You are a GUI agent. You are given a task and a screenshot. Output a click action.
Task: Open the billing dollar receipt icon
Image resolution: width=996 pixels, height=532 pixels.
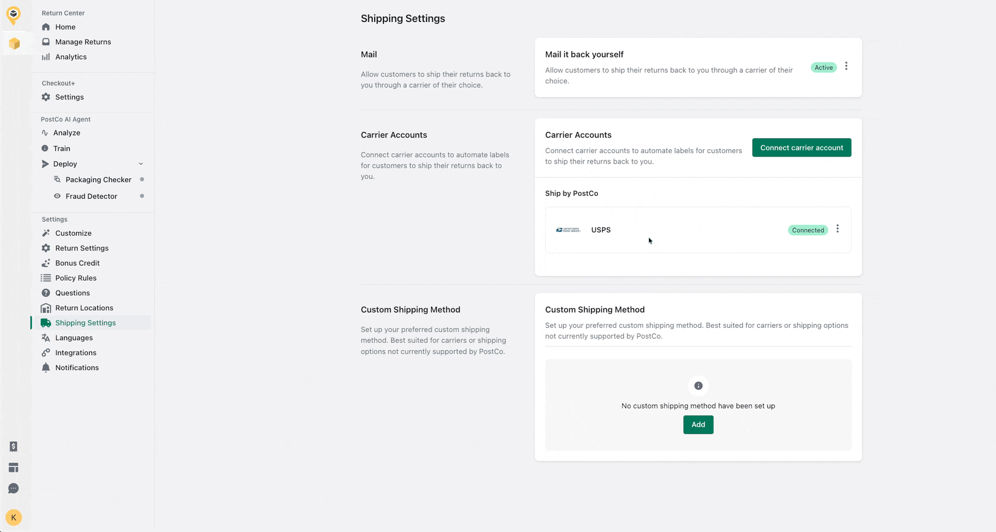[13, 446]
